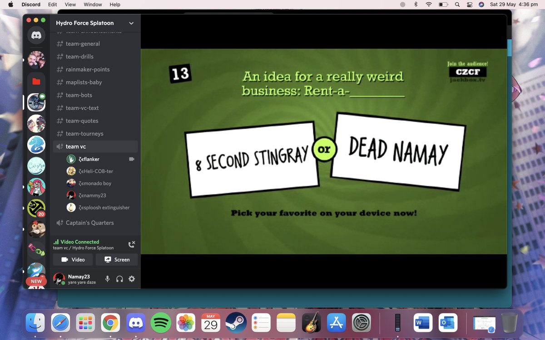
Task: Open App Store from the Dock
Action: coord(337,323)
